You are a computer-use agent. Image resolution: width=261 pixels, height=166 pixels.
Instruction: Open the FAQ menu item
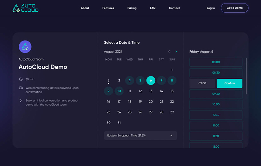[x=152, y=8]
